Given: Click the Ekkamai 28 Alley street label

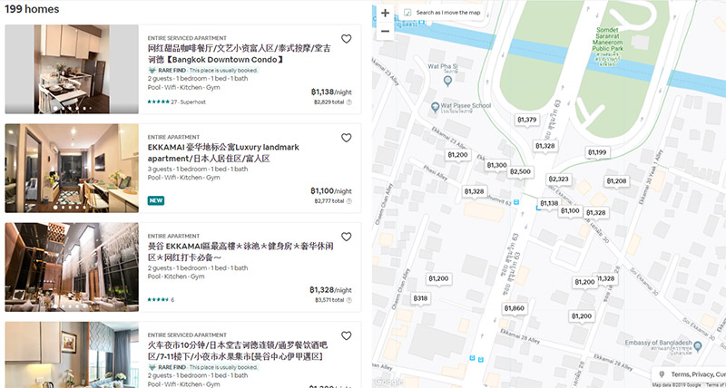Looking at the screenshot, I should [x=520, y=336].
